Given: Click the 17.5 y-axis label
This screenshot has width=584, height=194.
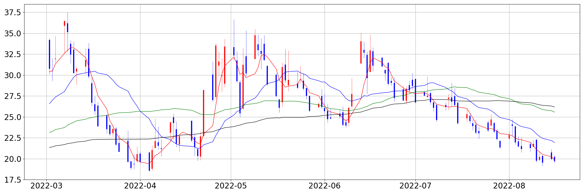Looking at the screenshot, I should (x=12, y=180).
